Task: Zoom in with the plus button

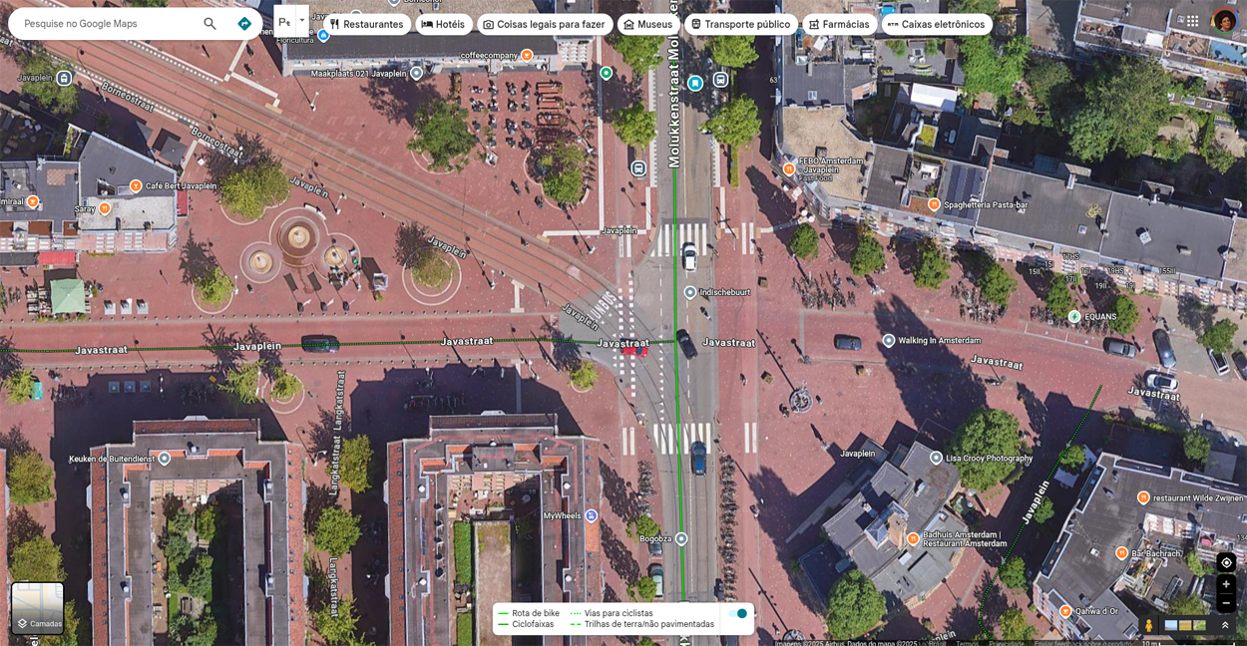Action: tap(1226, 585)
